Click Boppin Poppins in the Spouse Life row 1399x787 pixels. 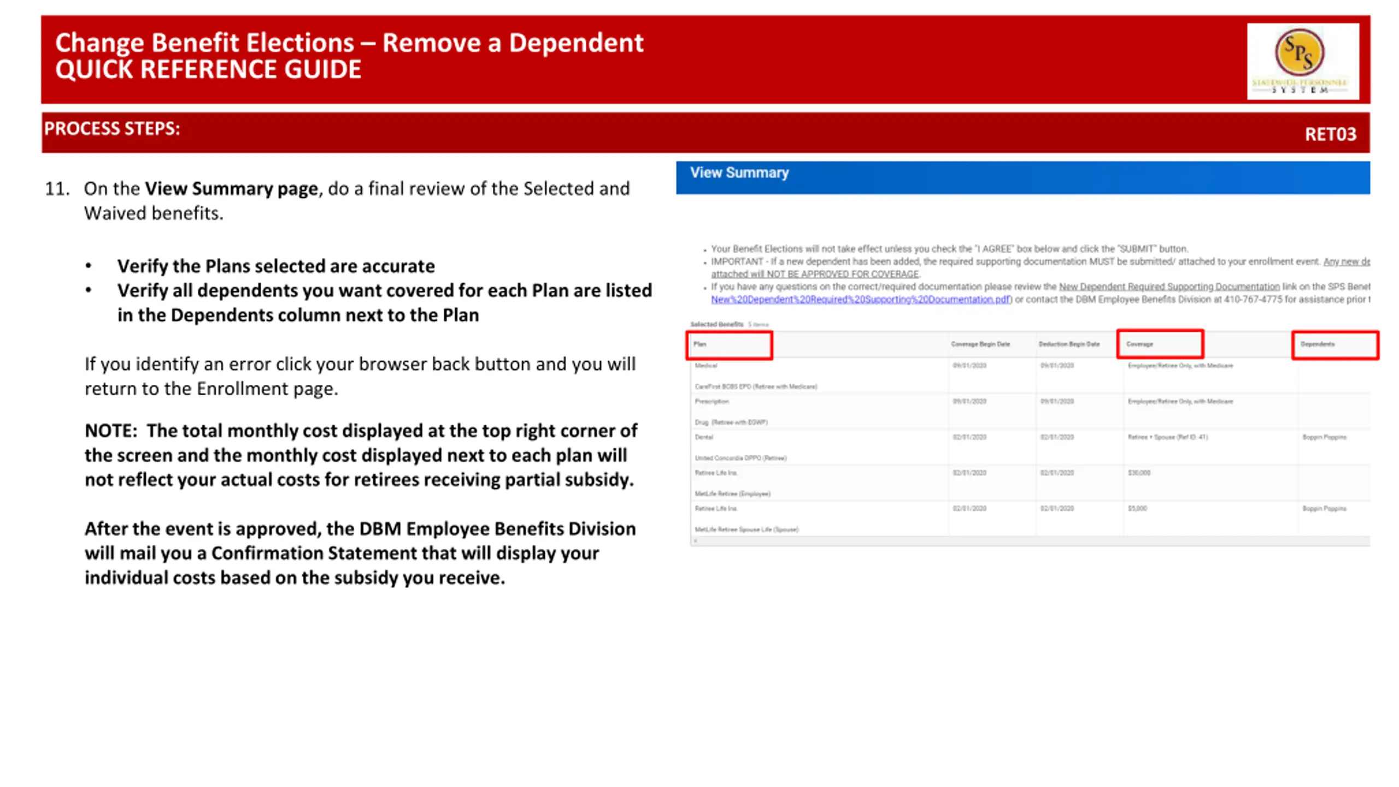[x=1324, y=509]
